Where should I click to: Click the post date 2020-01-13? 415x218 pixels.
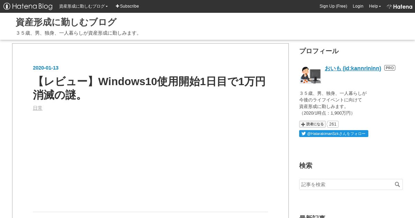click(x=46, y=68)
